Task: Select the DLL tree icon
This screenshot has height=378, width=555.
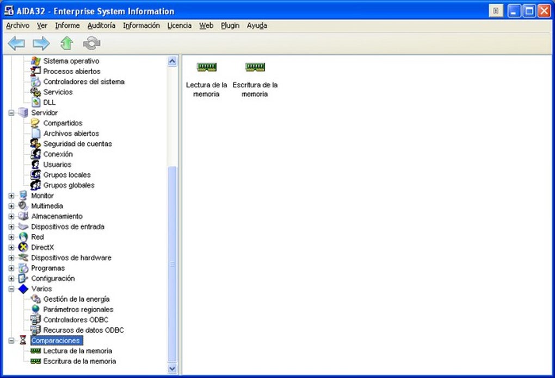Action: (x=35, y=102)
